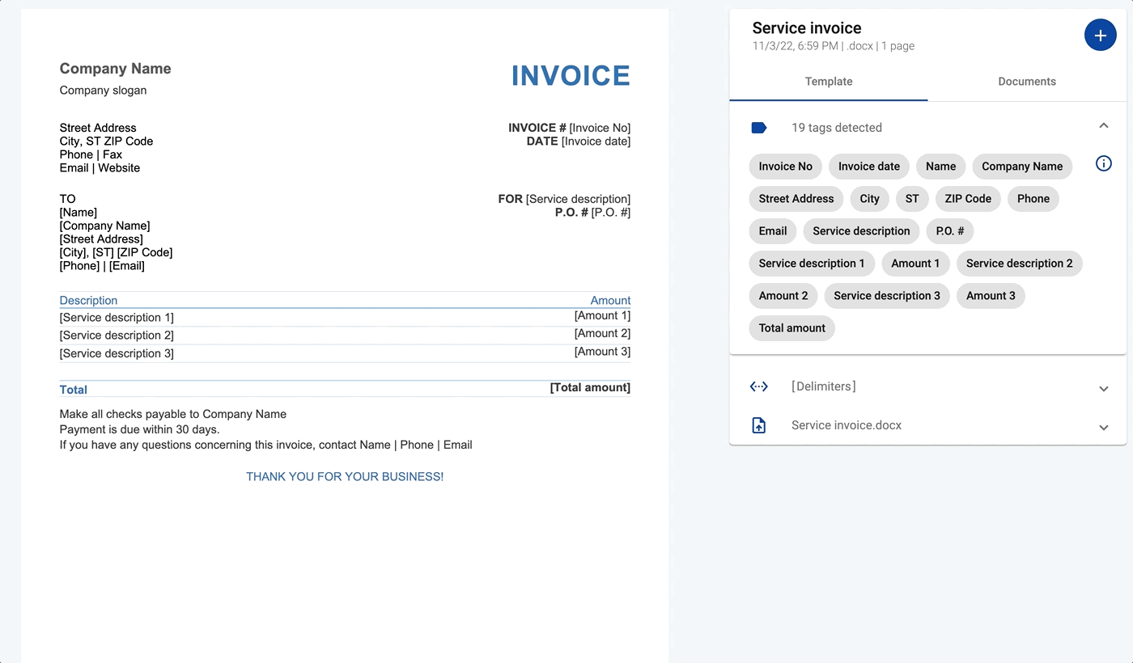Expand the Delimiters section
1133x663 pixels.
pyautogui.click(x=1103, y=389)
